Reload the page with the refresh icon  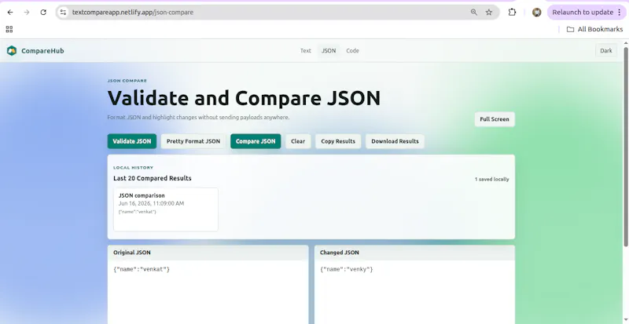(x=43, y=12)
